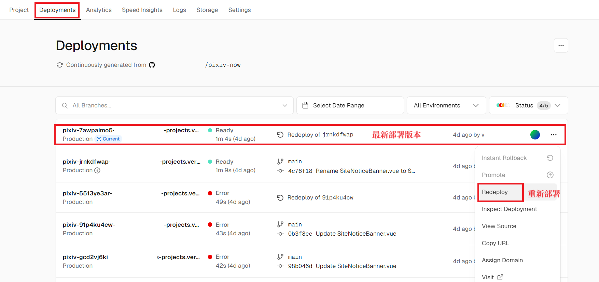599x282 pixels.
Task: Open the Speed Insights tab
Action: pyautogui.click(x=142, y=10)
